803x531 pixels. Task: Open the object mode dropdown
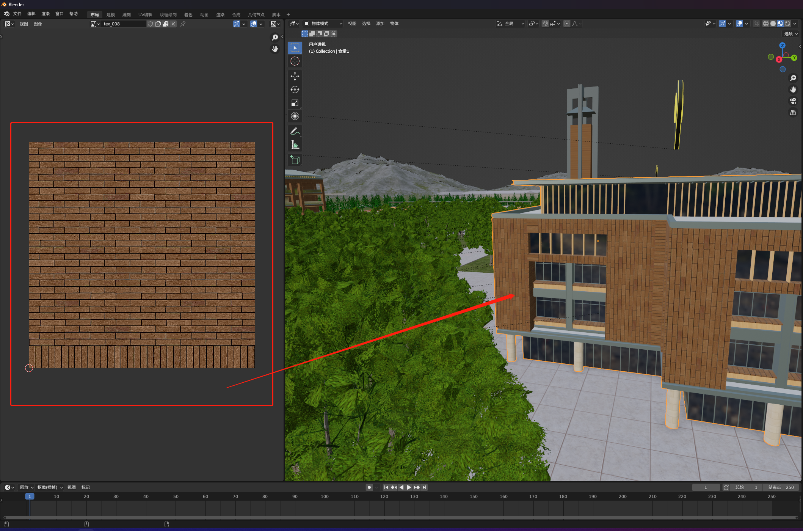pos(323,24)
